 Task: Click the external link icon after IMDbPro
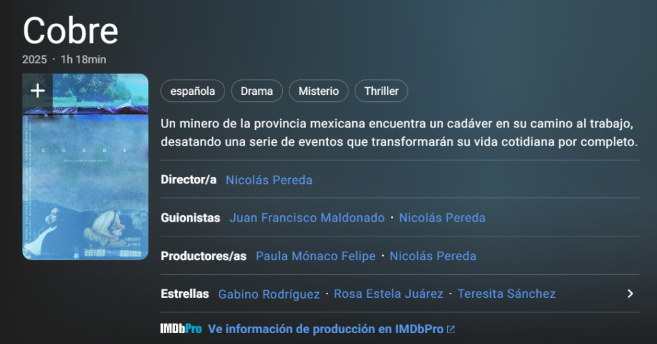pyautogui.click(x=451, y=329)
